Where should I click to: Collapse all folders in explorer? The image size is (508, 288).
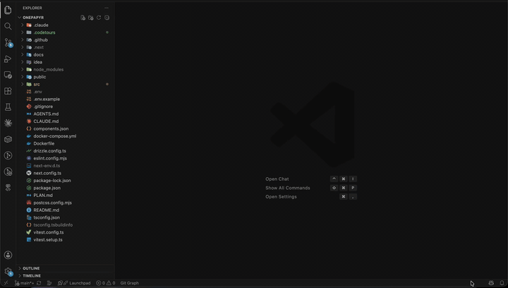point(107,18)
